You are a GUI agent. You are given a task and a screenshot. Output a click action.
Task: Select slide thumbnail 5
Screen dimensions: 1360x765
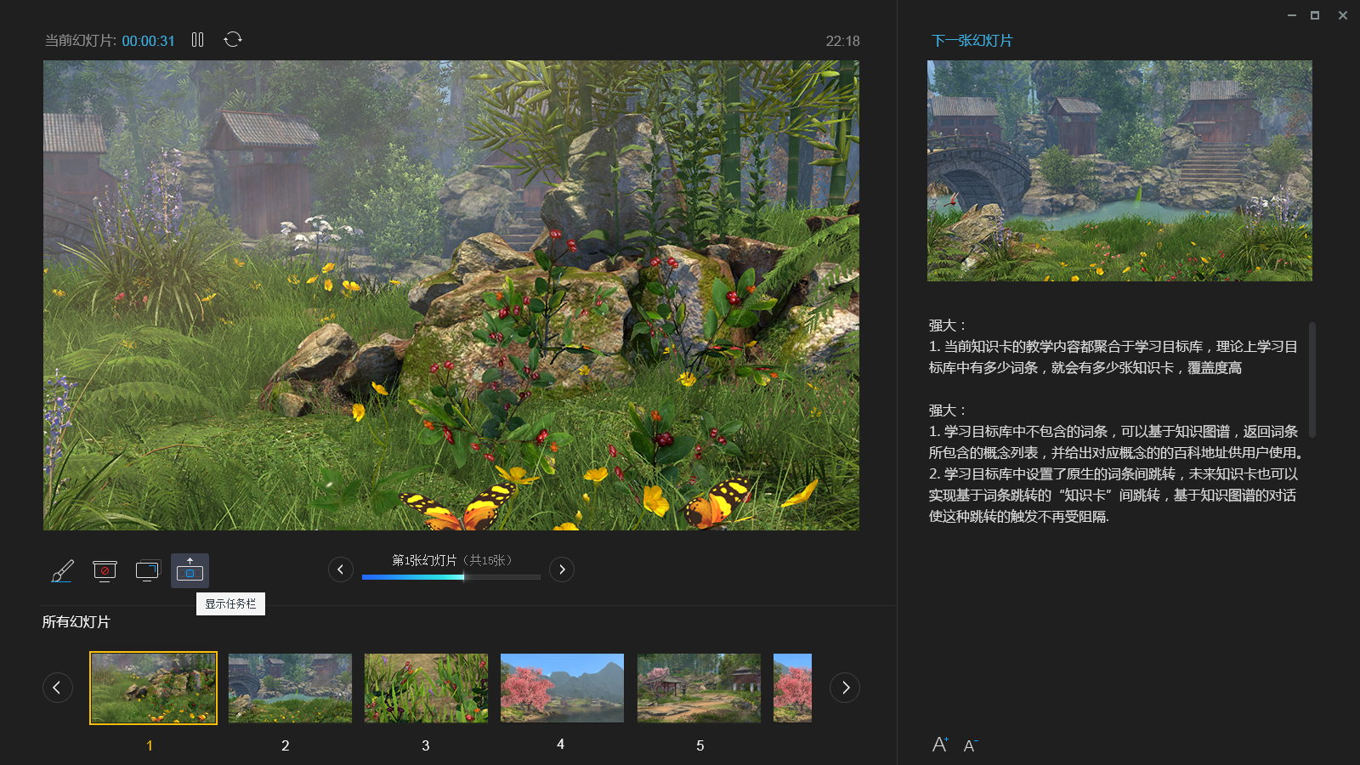[699, 688]
